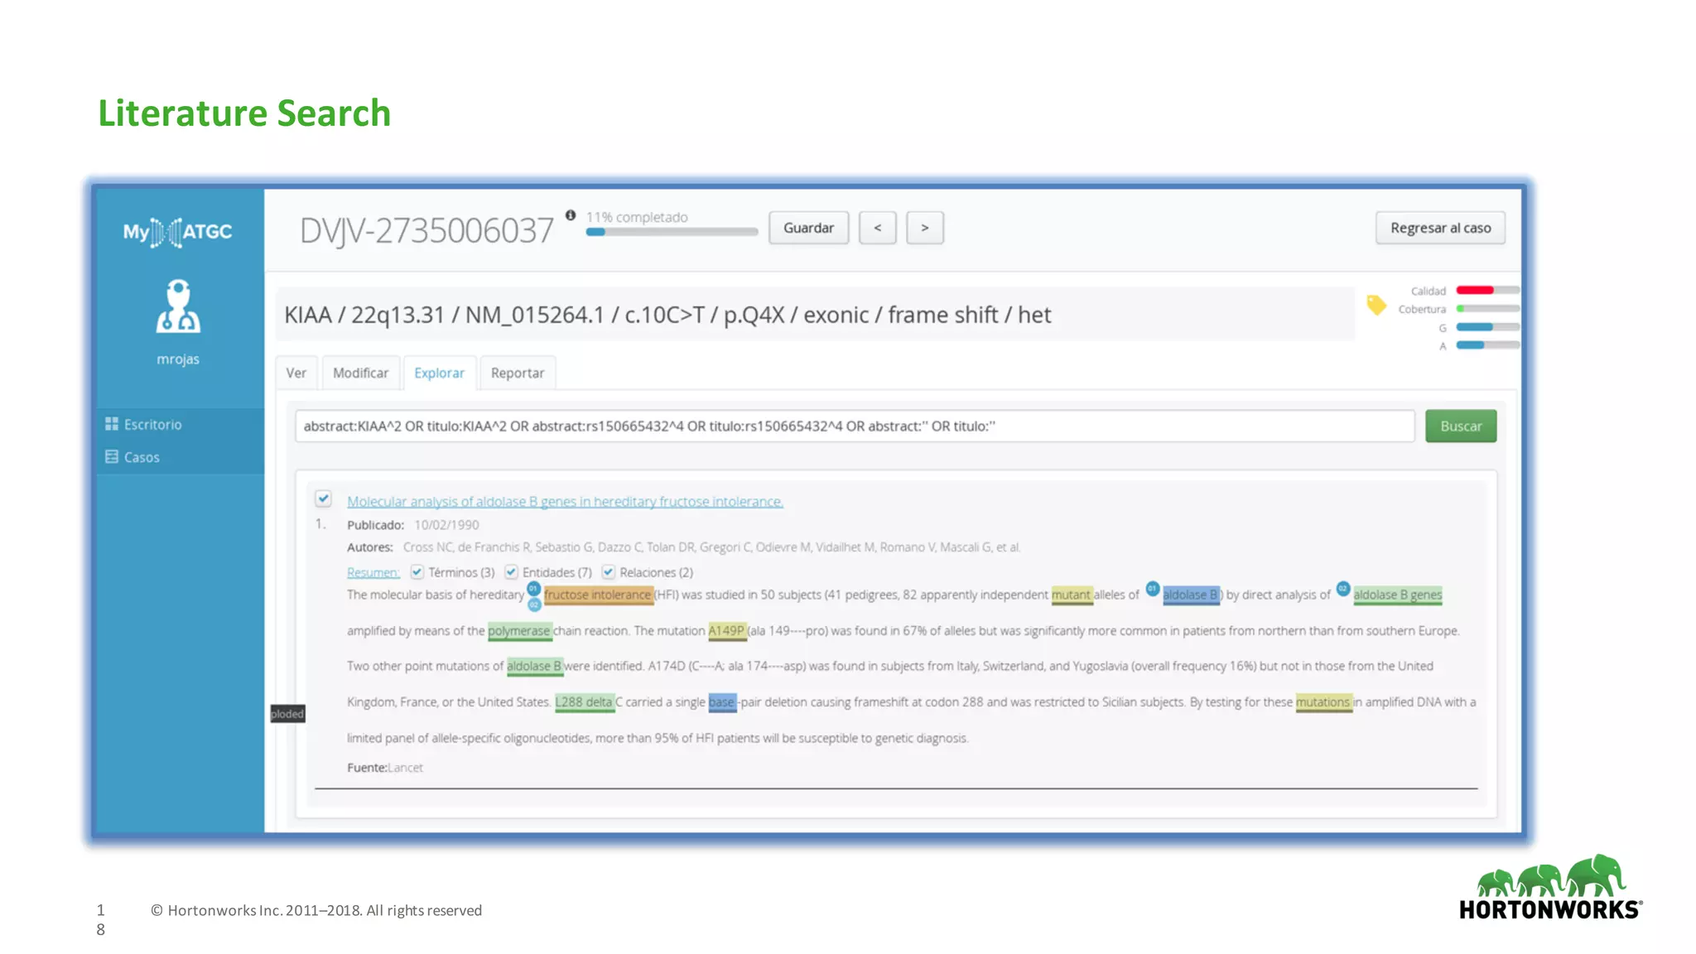Click the Hortonworks elephants logo
Image resolution: width=1696 pixels, height=954 pixels.
tap(1550, 887)
